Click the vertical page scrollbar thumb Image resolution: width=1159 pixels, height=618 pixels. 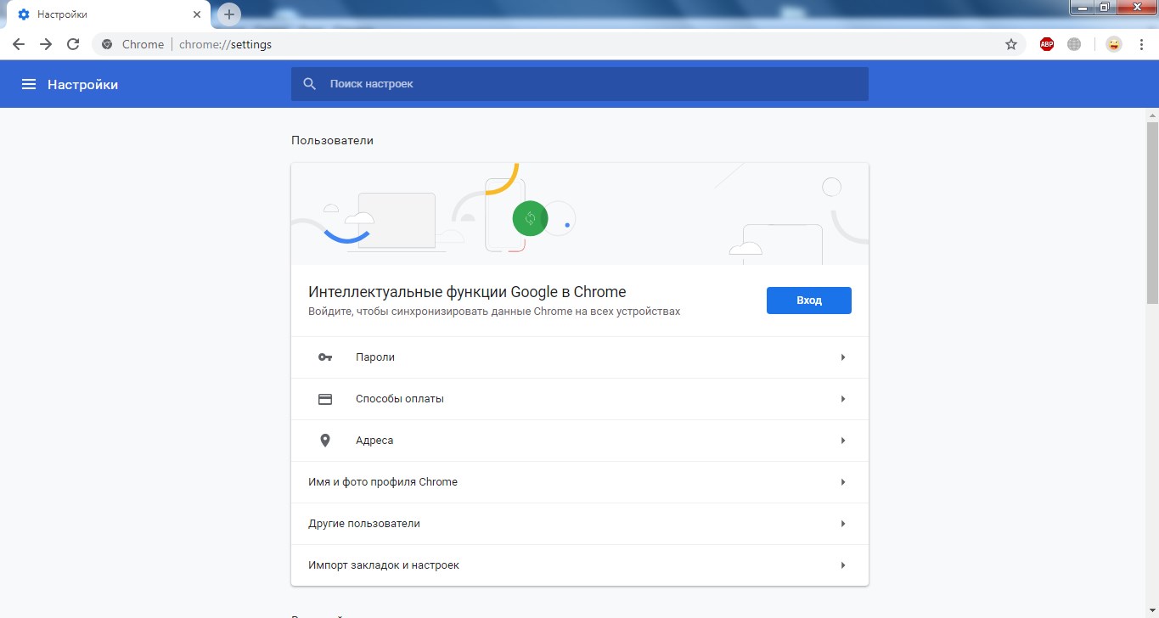(1152, 212)
